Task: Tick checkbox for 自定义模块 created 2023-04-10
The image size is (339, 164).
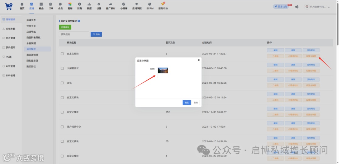Action: point(62,141)
